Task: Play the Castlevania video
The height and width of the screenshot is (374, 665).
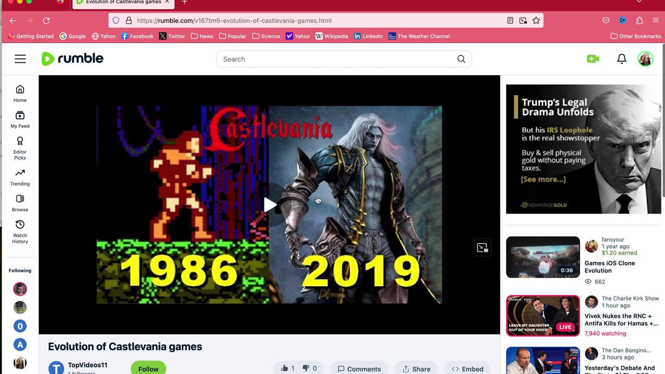Action: coord(270,205)
